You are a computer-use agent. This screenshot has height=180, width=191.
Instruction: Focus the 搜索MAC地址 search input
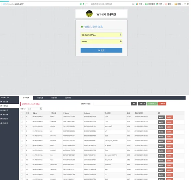tap(112, 104)
